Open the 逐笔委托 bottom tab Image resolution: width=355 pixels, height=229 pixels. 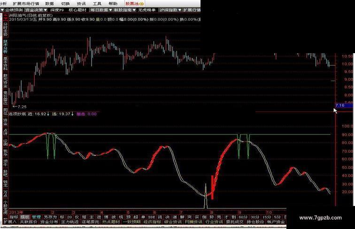(x=90, y=222)
